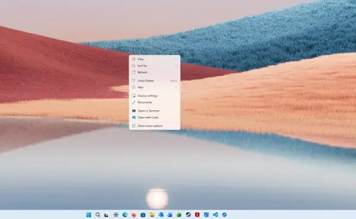Screen dimensions: 356x219
Task: Choose Undo Delete from the context menu
Action: click(155, 81)
